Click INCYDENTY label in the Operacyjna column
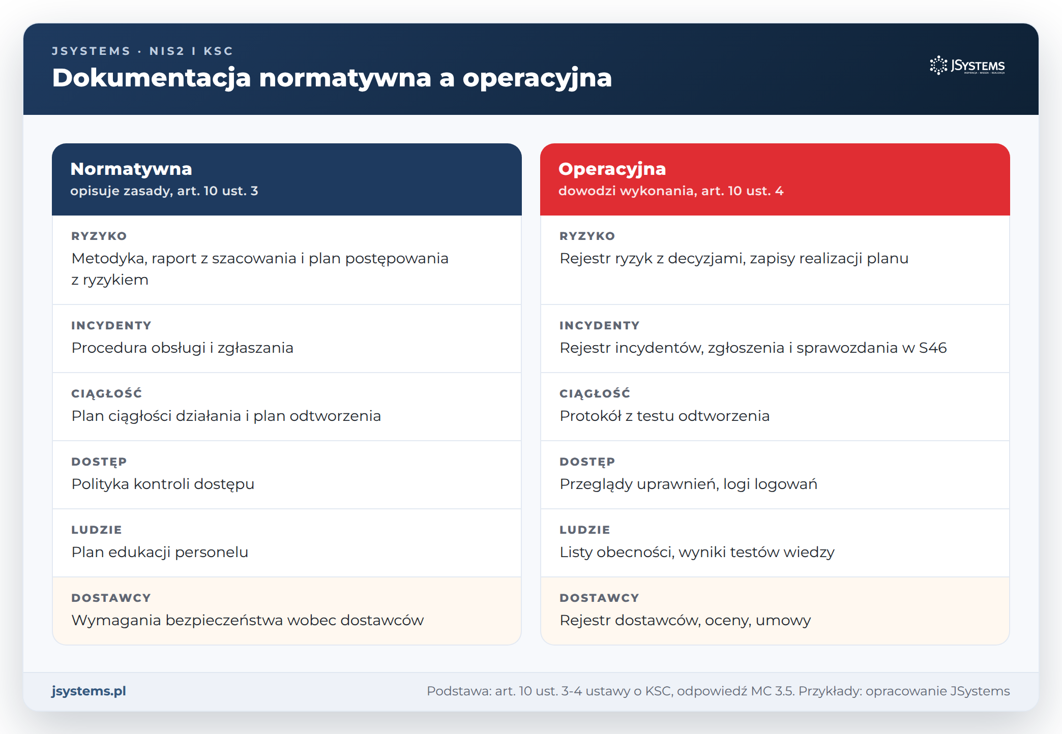This screenshot has height=734, width=1062. click(600, 325)
